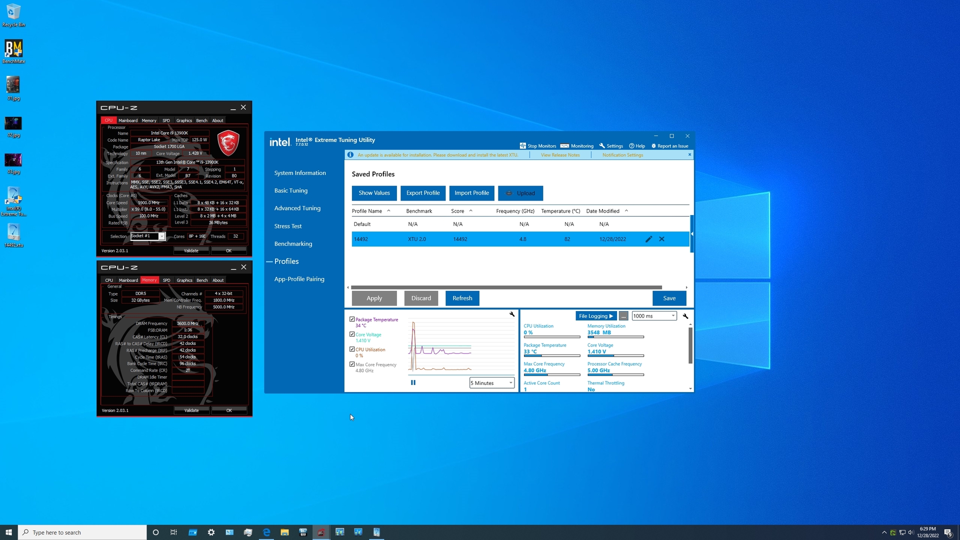Open monitor panel wrench beside 1000 ms
Screen dimensions: 960x540
685,316
